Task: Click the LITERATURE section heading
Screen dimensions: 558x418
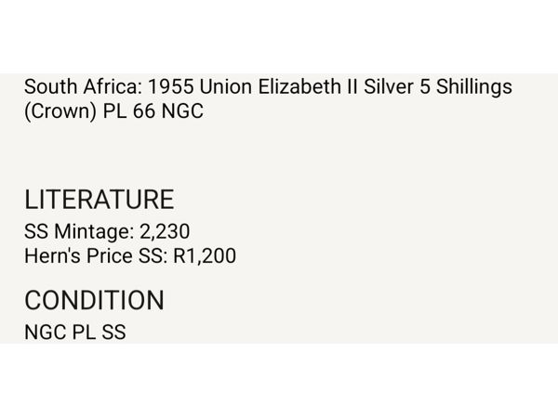Action: (x=99, y=200)
